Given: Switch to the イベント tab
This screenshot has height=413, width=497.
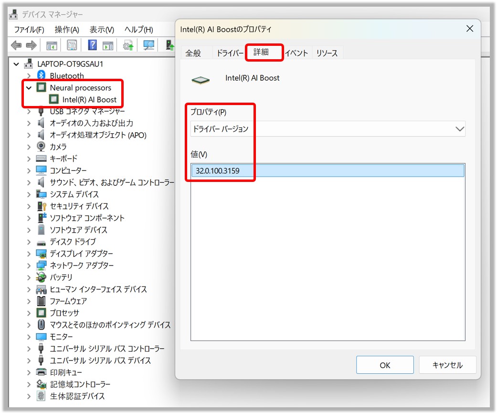Looking at the screenshot, I should pos(296,53).
